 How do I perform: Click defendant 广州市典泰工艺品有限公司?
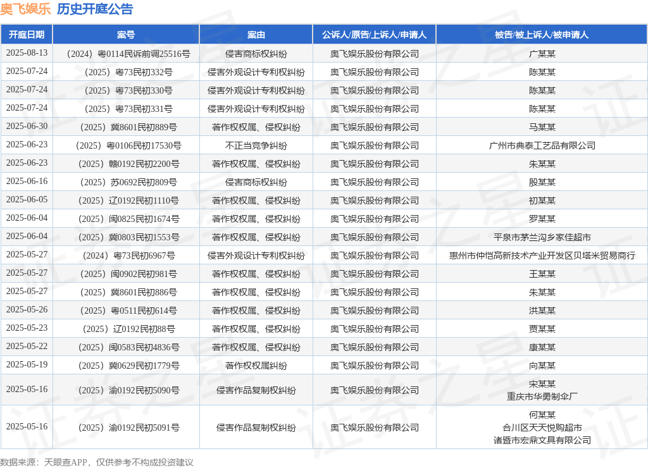[x=542, y=145]
